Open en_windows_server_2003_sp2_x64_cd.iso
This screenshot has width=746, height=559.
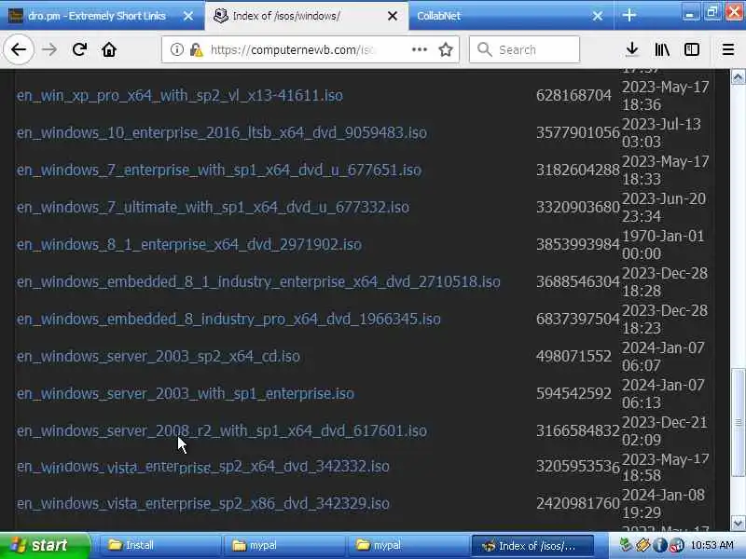pyautogui.click(x=158, y=357)
